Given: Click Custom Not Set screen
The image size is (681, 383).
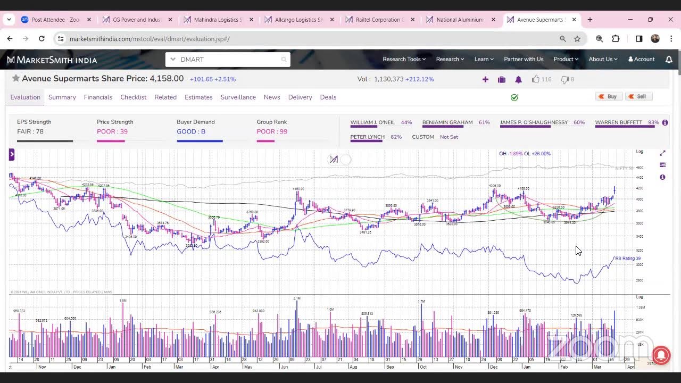Looking at the screenshot, I should (435, 137).
